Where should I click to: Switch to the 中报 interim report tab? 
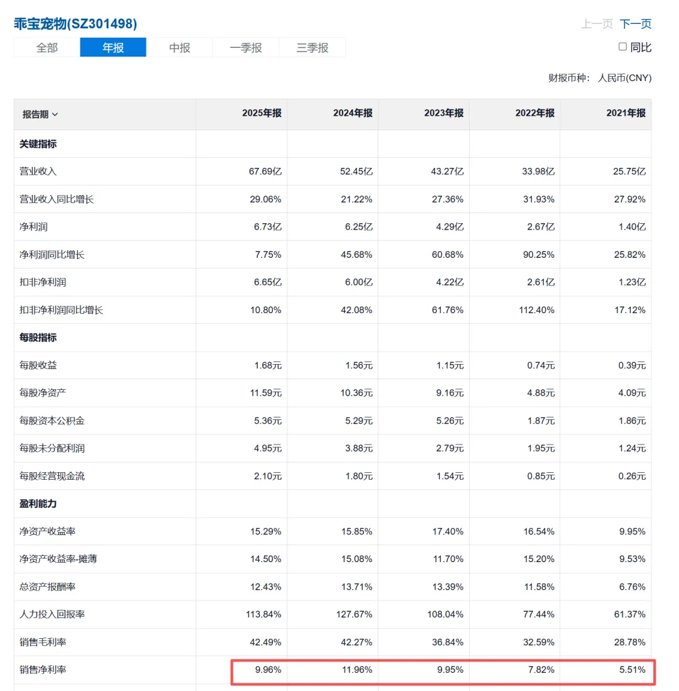(179, 48)
